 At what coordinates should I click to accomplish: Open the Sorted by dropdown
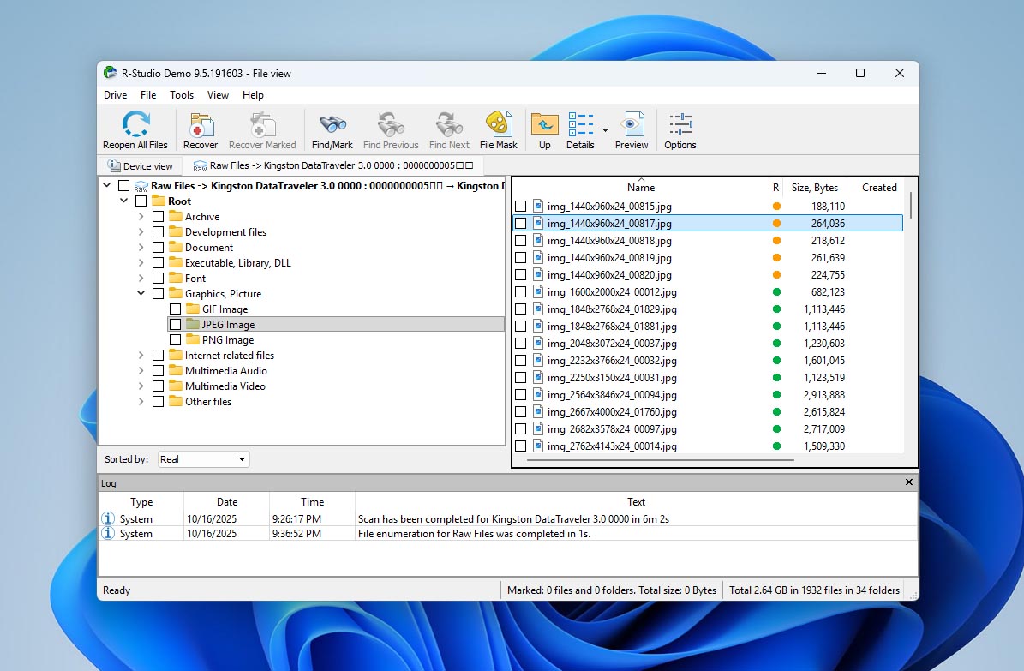coord(203,459)
